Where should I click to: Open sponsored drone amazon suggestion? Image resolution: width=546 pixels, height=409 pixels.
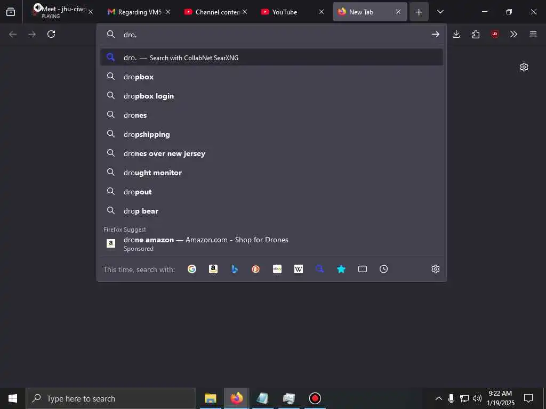click(x=271, y=244)
